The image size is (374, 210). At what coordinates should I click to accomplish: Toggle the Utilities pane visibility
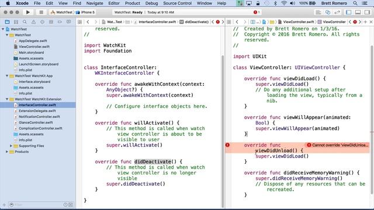pos(367,12)
